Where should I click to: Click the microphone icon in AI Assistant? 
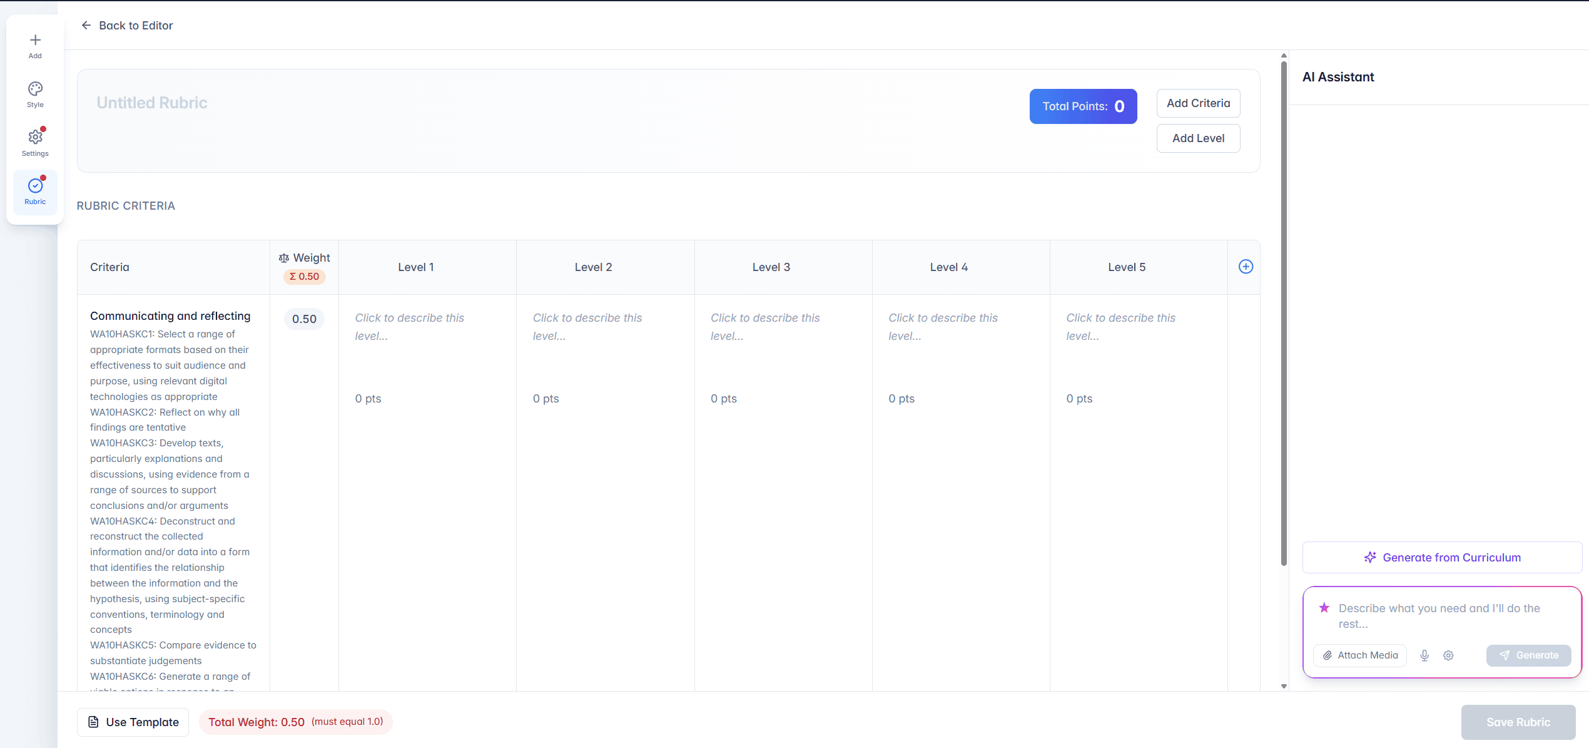tap(1424, 655)
